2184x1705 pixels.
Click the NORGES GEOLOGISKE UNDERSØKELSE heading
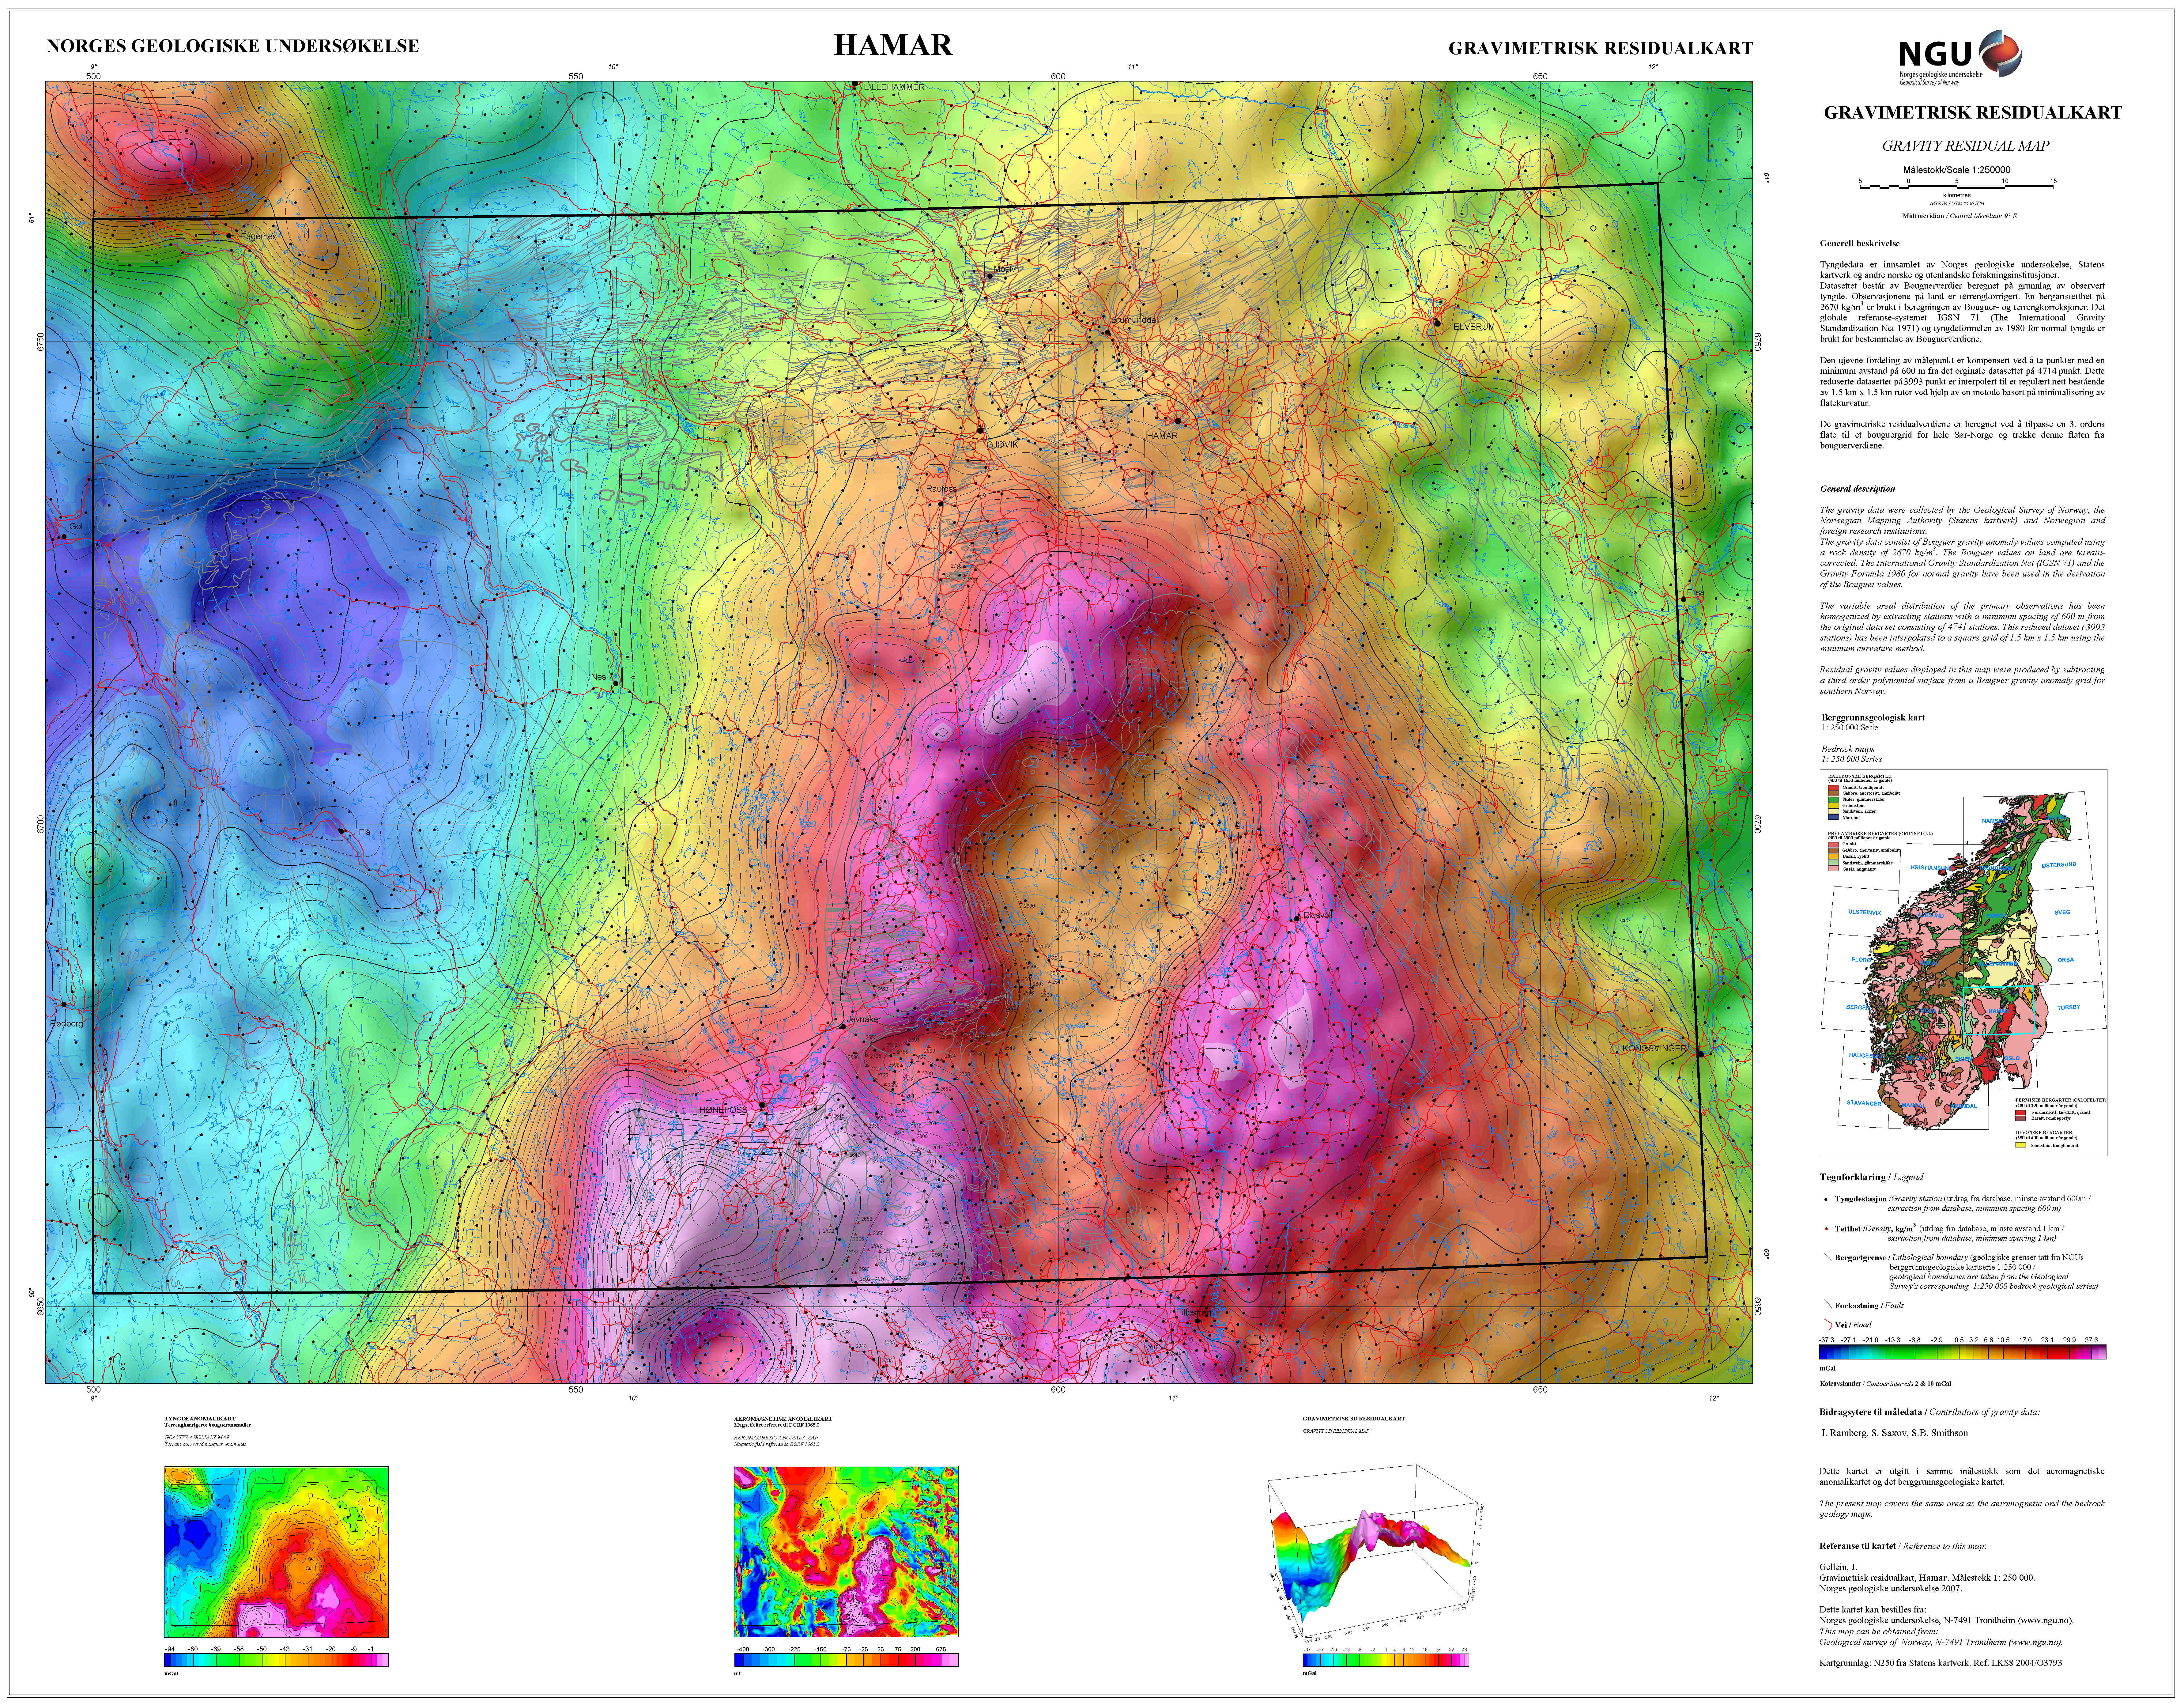coord(233,46)
